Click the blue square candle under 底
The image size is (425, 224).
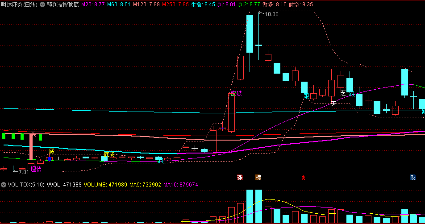(x=49, y=159)
